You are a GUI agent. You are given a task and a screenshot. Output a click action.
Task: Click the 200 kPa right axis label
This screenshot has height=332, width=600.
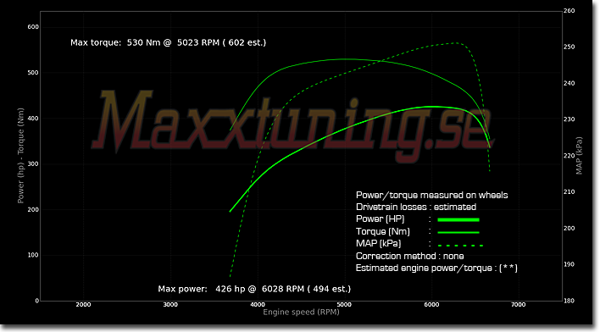(x=569, y=228)
